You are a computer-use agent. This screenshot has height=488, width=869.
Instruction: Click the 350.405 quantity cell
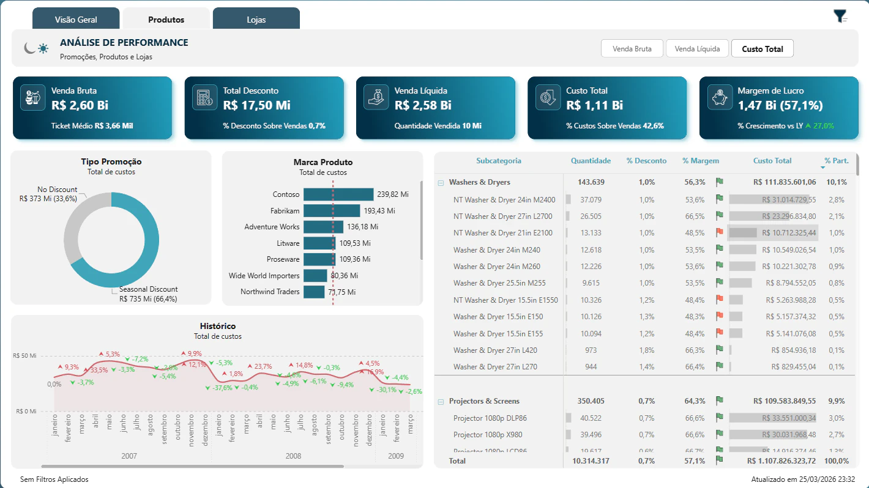(x=591, y=401)
